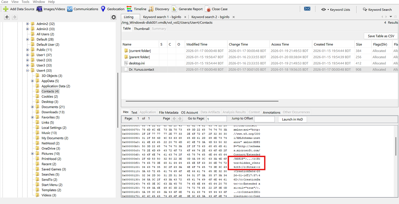Viewport: 399px width, 204px height.
Task: Click the Close Case icon
Action: tap(208, 9)
